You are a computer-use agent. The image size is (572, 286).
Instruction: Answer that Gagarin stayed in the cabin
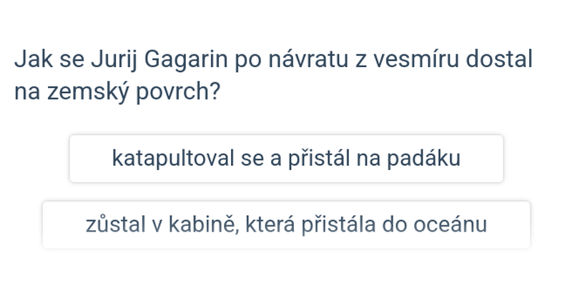287,225
